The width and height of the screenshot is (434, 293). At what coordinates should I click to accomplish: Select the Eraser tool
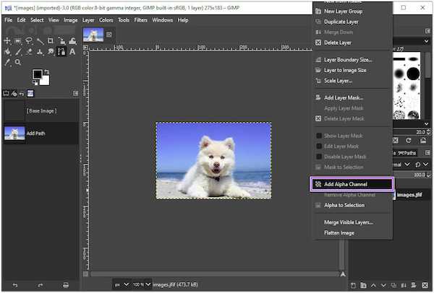[29, 52]
